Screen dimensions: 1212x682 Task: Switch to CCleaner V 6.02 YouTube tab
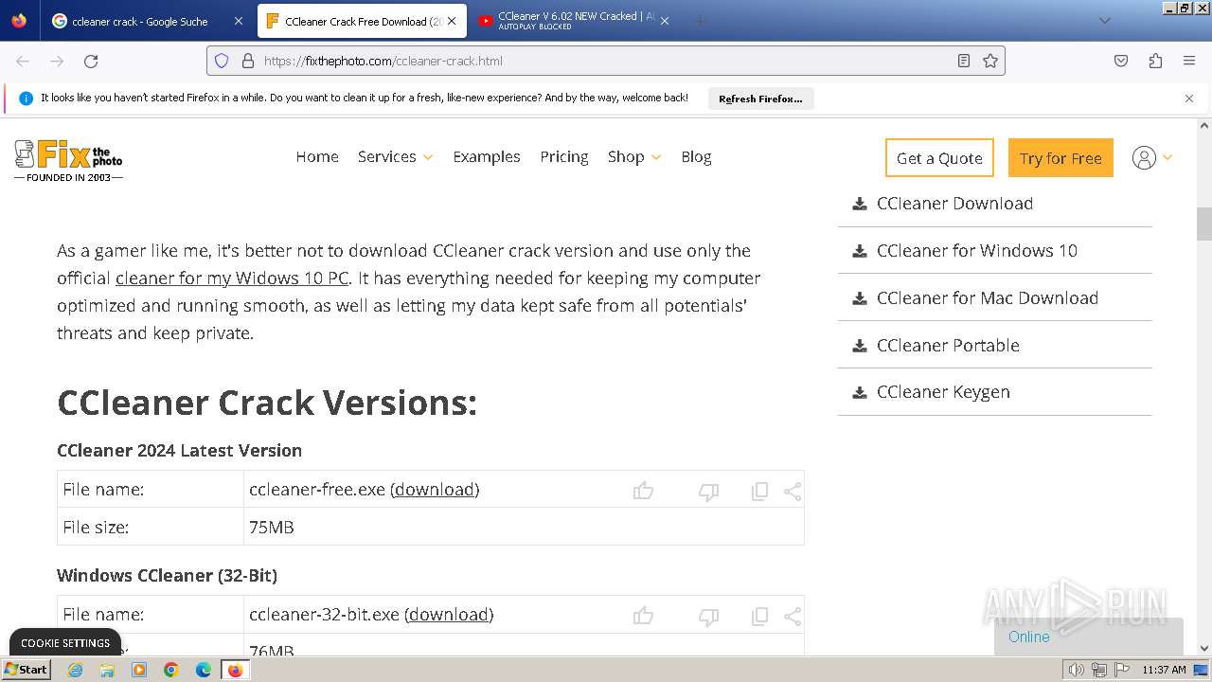[566, 21]
